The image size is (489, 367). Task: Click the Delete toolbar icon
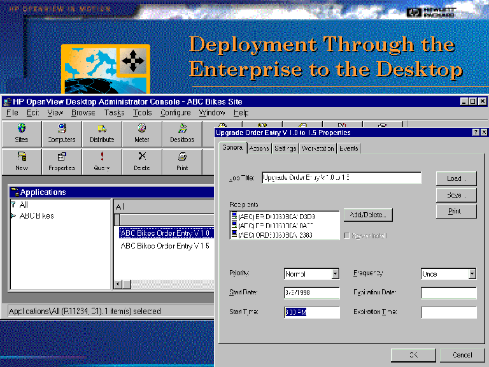point(142,161)
